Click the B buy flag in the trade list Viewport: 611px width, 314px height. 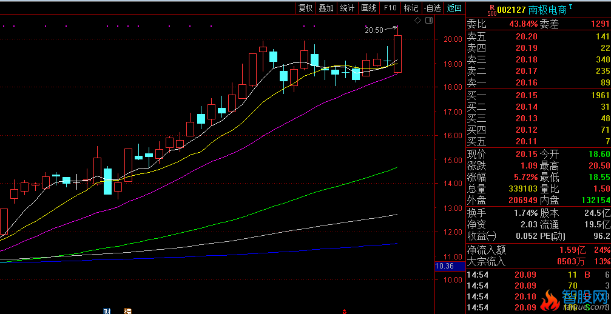click(x=586, y=275)
